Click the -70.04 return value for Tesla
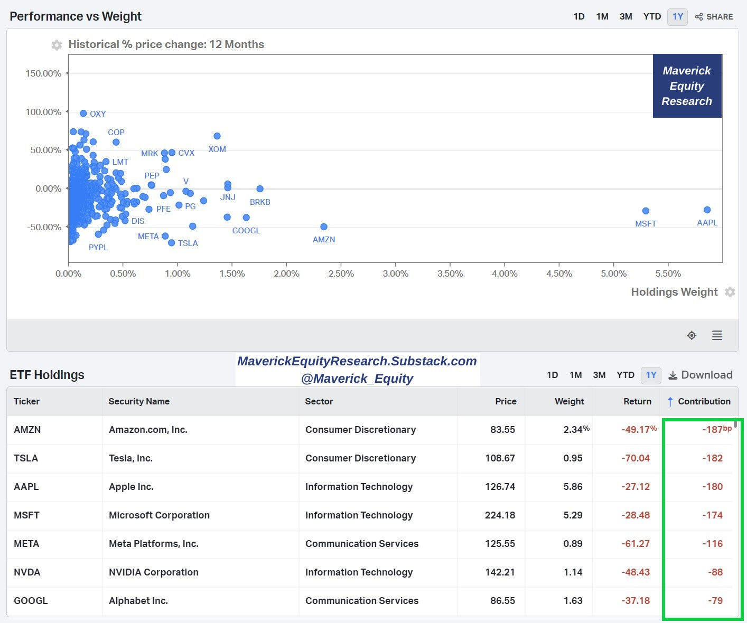Viewport: 747px width, 623px height. click(636, 458)
